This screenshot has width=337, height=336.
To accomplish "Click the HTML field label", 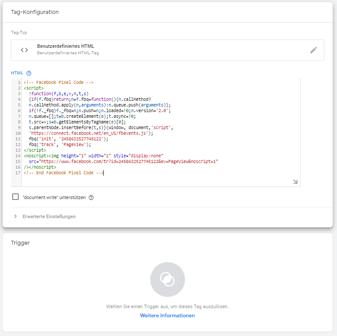I will [17, 73].
